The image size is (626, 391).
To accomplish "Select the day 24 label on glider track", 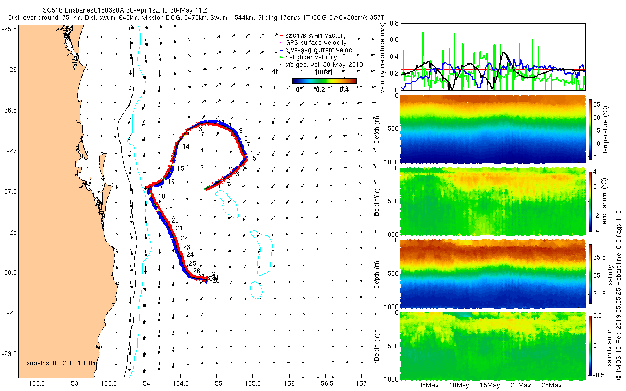I will click(190, 254).
